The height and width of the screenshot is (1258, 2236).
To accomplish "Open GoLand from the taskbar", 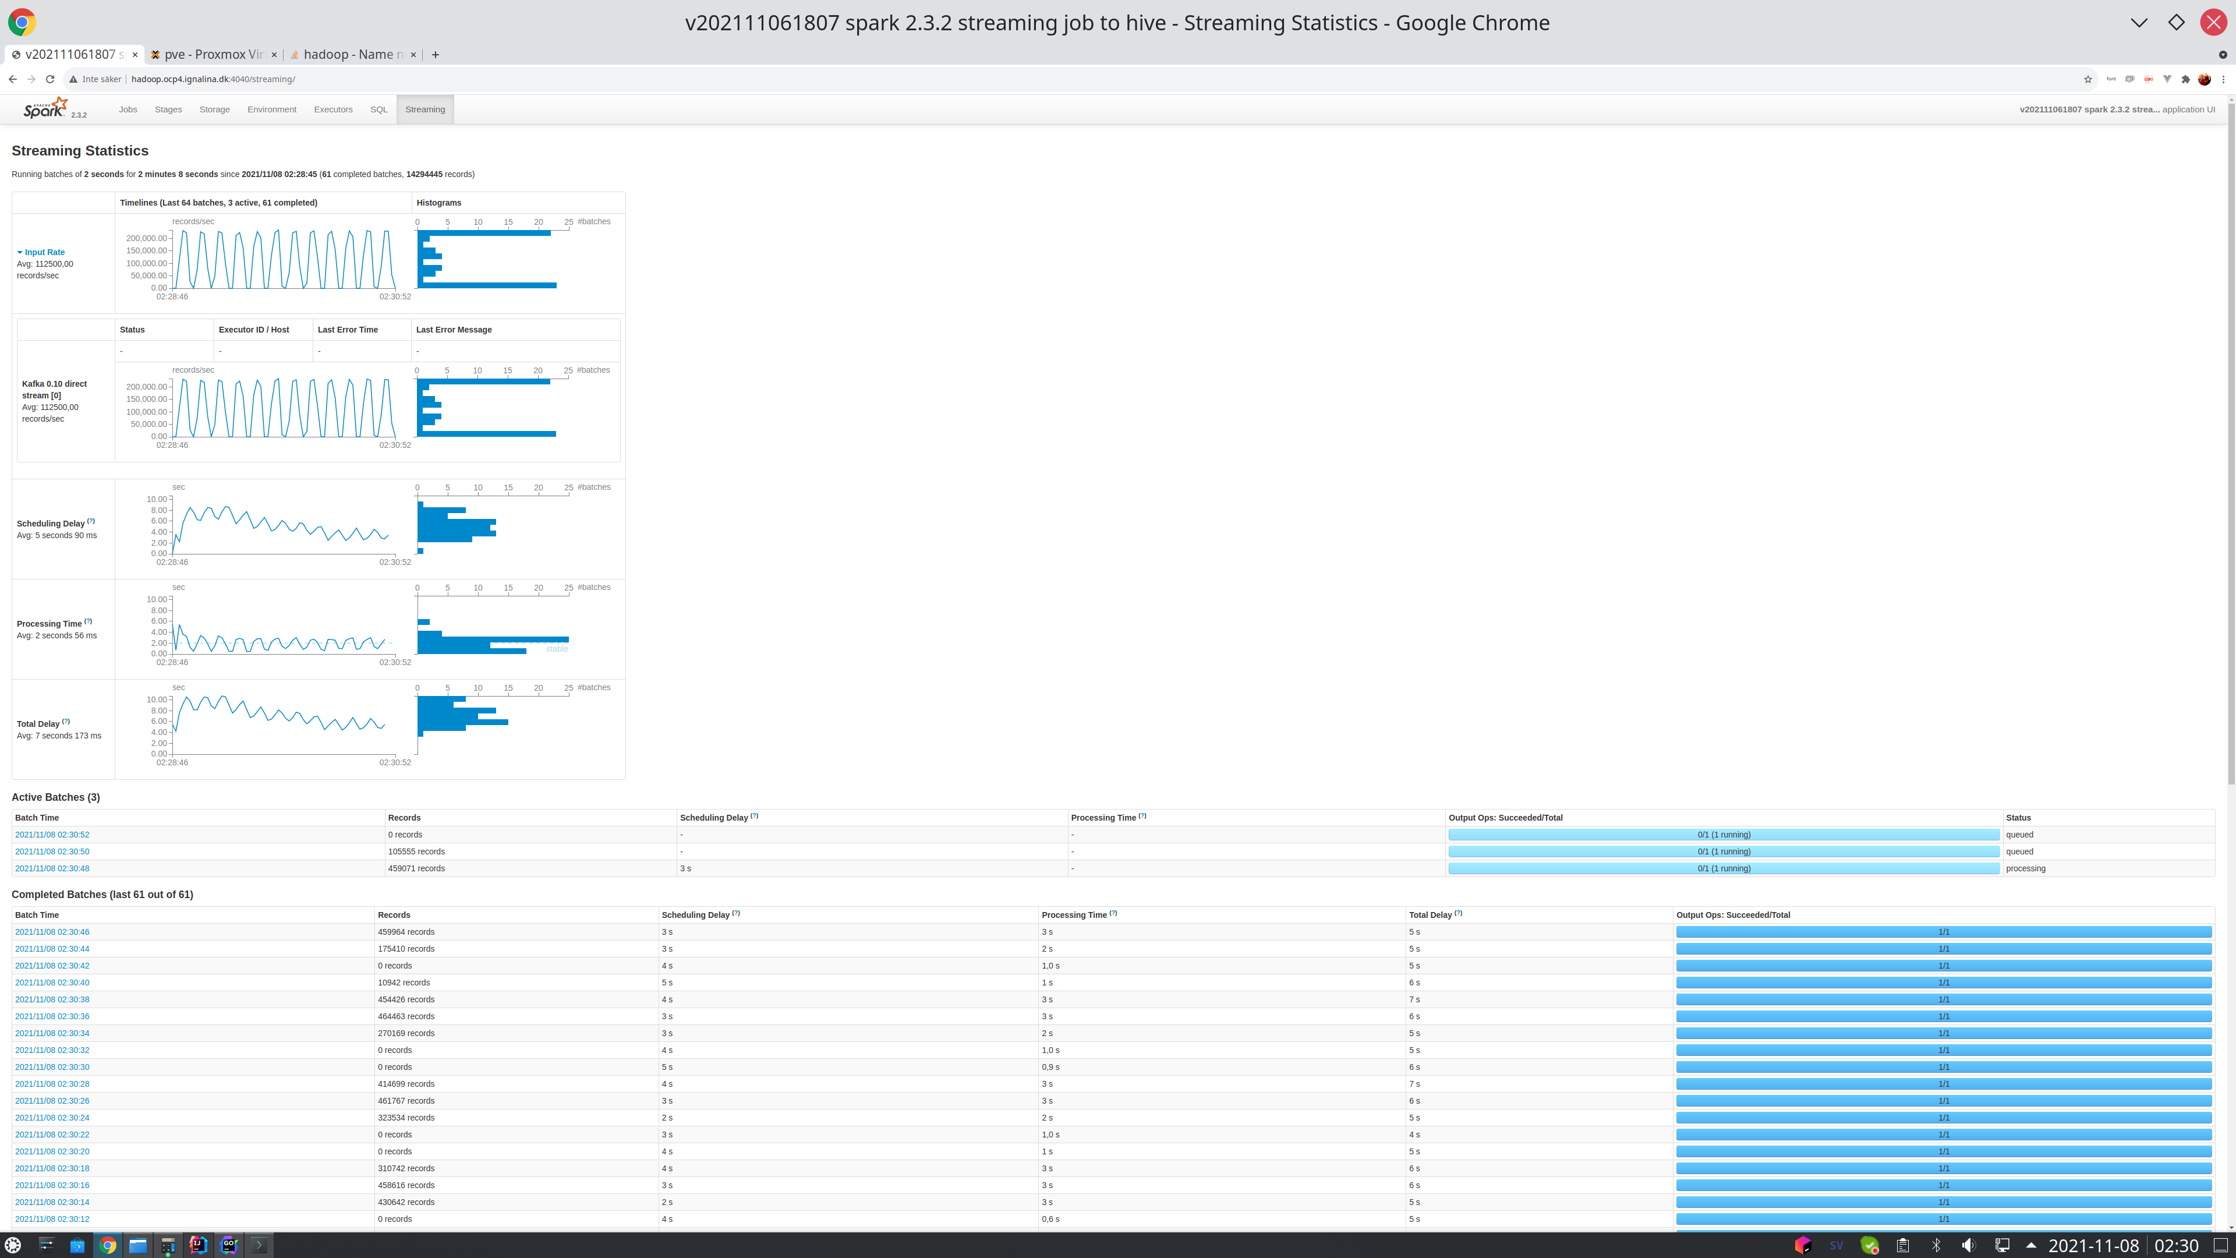I will tap(229, 1245).
